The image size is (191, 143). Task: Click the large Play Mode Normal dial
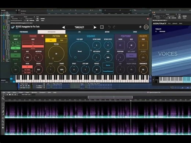80,51
